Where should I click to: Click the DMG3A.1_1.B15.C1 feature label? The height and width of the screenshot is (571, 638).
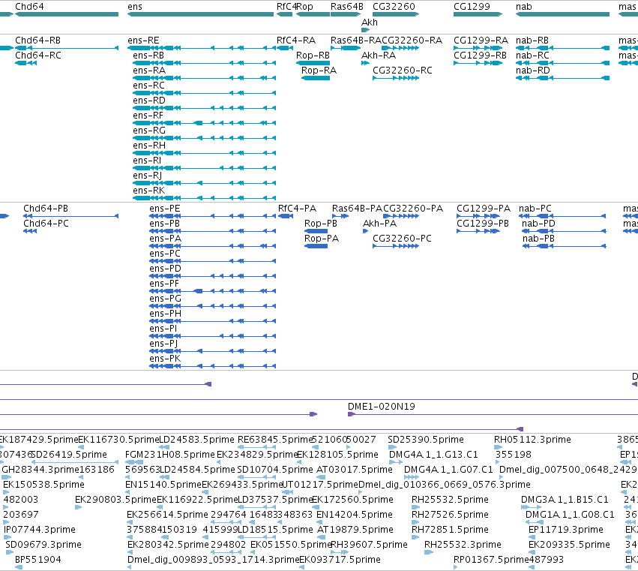(x=565, y=500)
